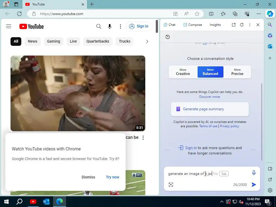
Task: Click the address bar URL
Action: click(x=62, y=14)
